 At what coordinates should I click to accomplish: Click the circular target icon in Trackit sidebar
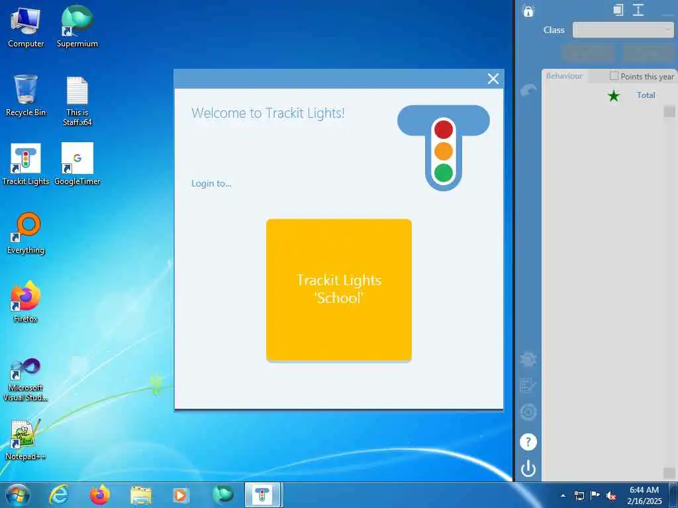[x=528, y=412]
